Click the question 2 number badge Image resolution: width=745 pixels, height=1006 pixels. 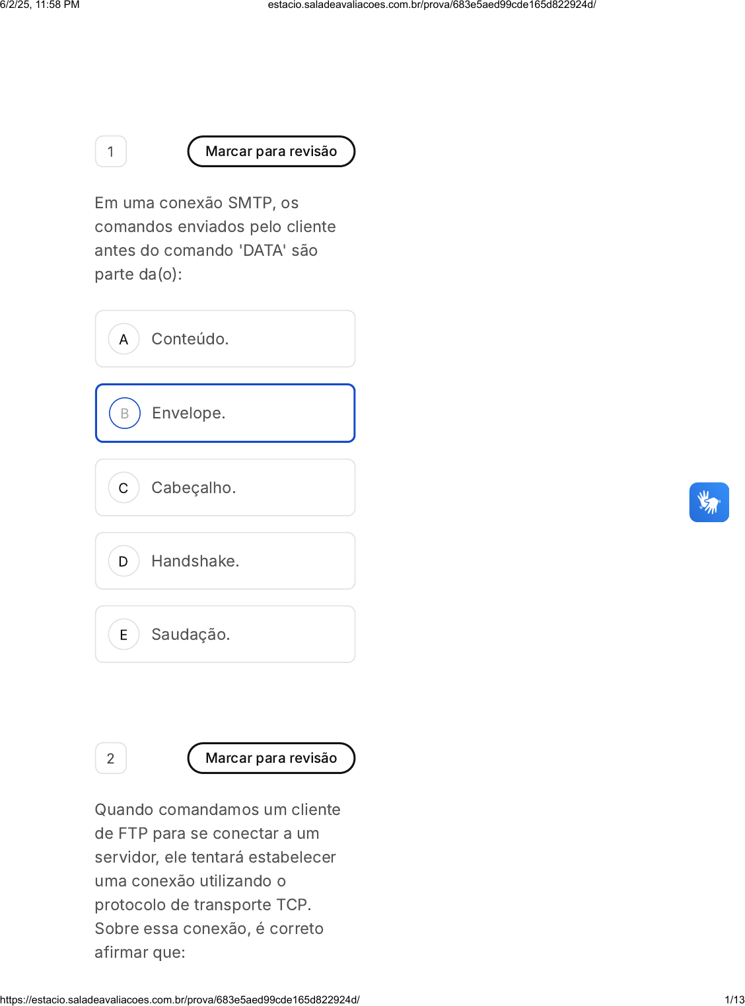pyautogui.click(x=111, y=758)
